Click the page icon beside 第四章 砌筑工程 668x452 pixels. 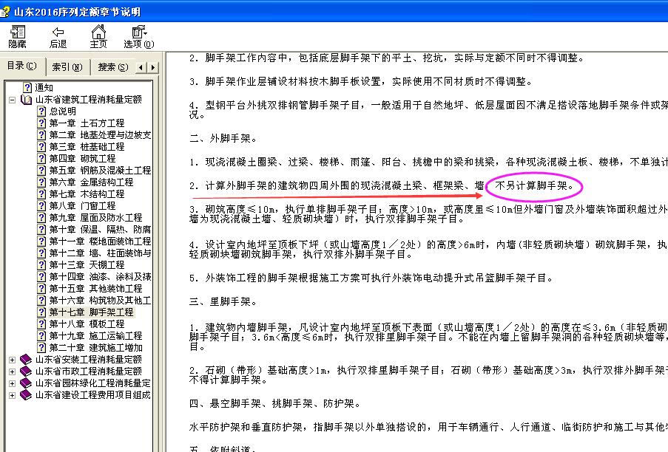(x=41, y=159)
